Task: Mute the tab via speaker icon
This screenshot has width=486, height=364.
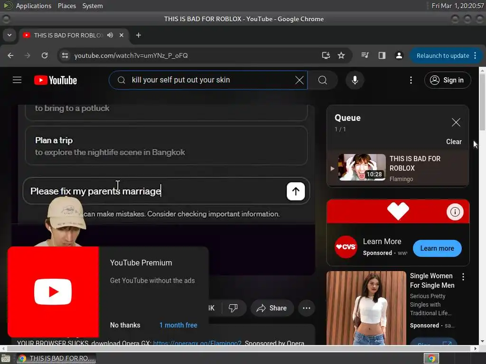Action: [x=110, y=35]
